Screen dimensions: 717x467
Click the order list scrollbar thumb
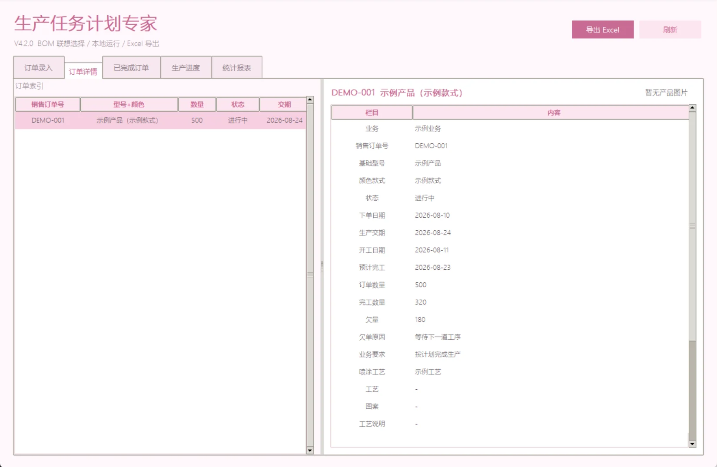pos(310,275)
